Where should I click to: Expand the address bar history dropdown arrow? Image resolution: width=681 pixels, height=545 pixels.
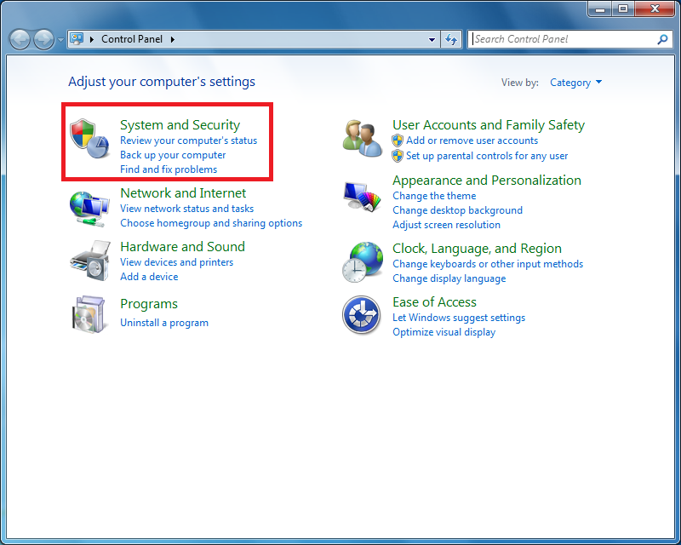click(x=432, y=39)
